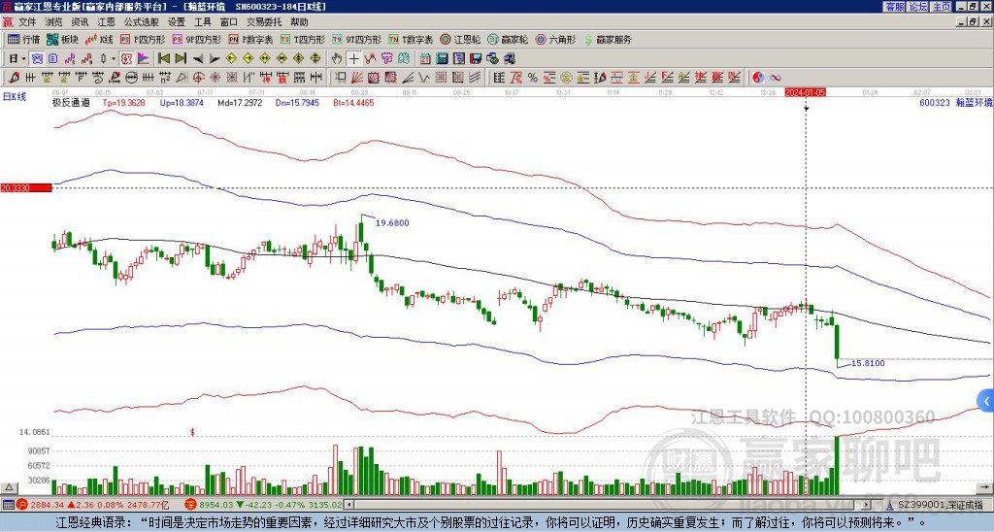Open the 江恩轮 tool
Image resolution: width=994 pixels, height=532 pixels.
click(x=461, y=40)
